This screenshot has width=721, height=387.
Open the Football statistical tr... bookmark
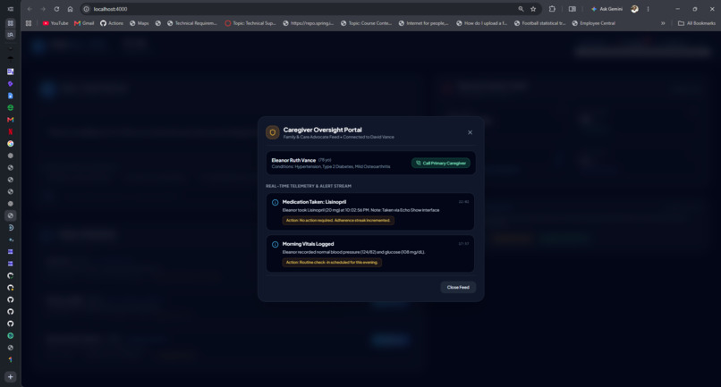[x=539, y=23]
